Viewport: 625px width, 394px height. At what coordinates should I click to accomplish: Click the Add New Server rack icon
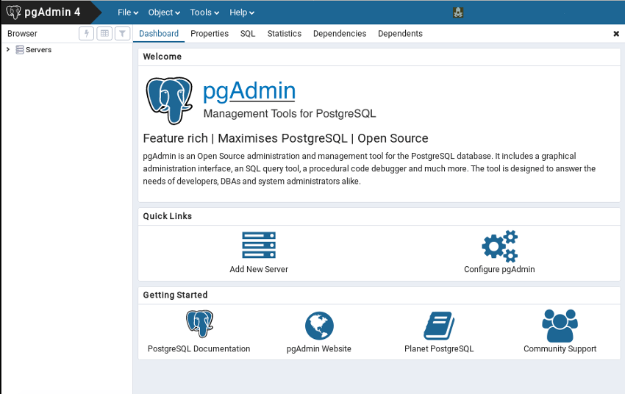click(259, 245)
